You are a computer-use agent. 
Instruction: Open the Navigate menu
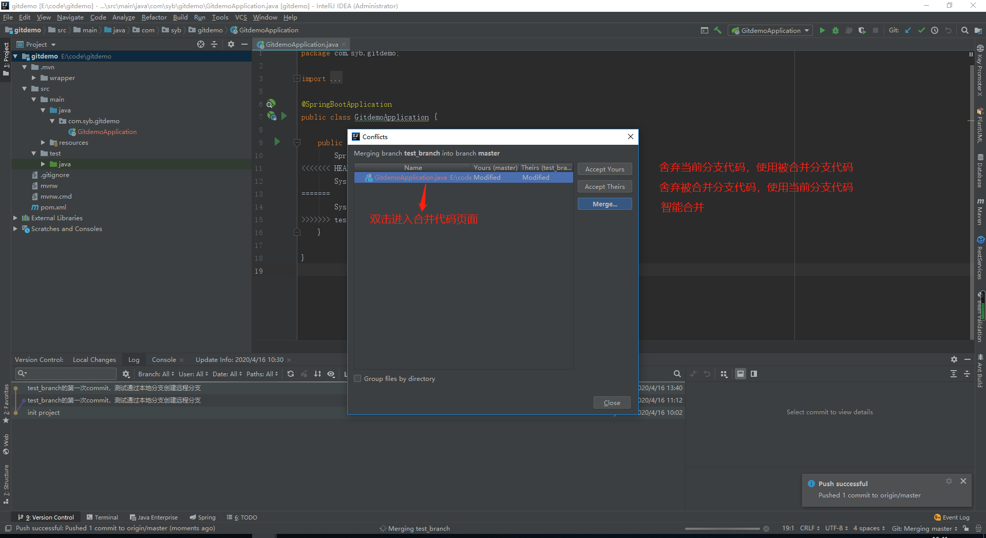click(x=70, y=17)
